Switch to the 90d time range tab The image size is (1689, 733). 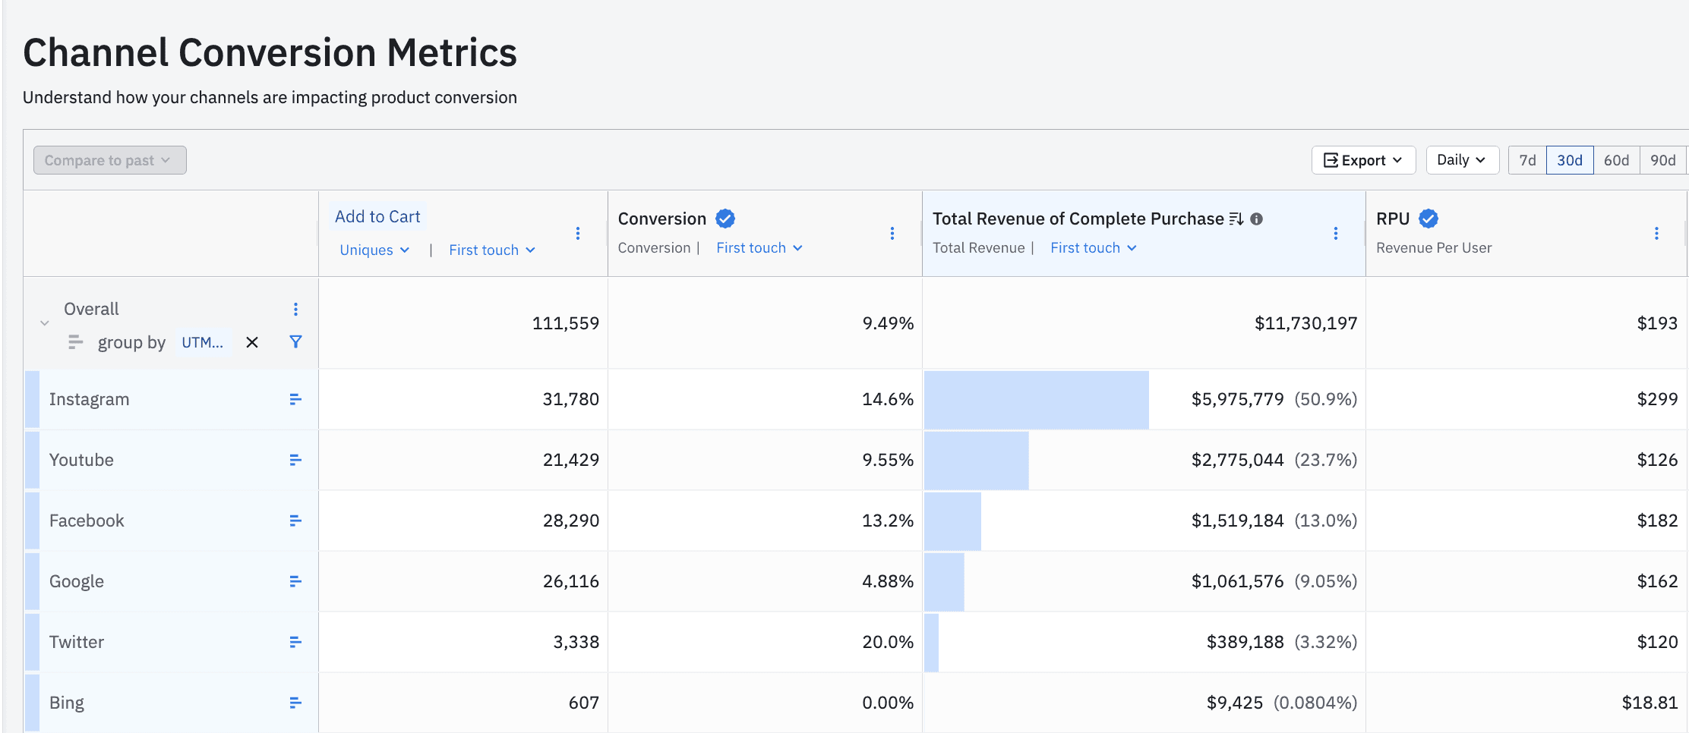coord(1663,160)
